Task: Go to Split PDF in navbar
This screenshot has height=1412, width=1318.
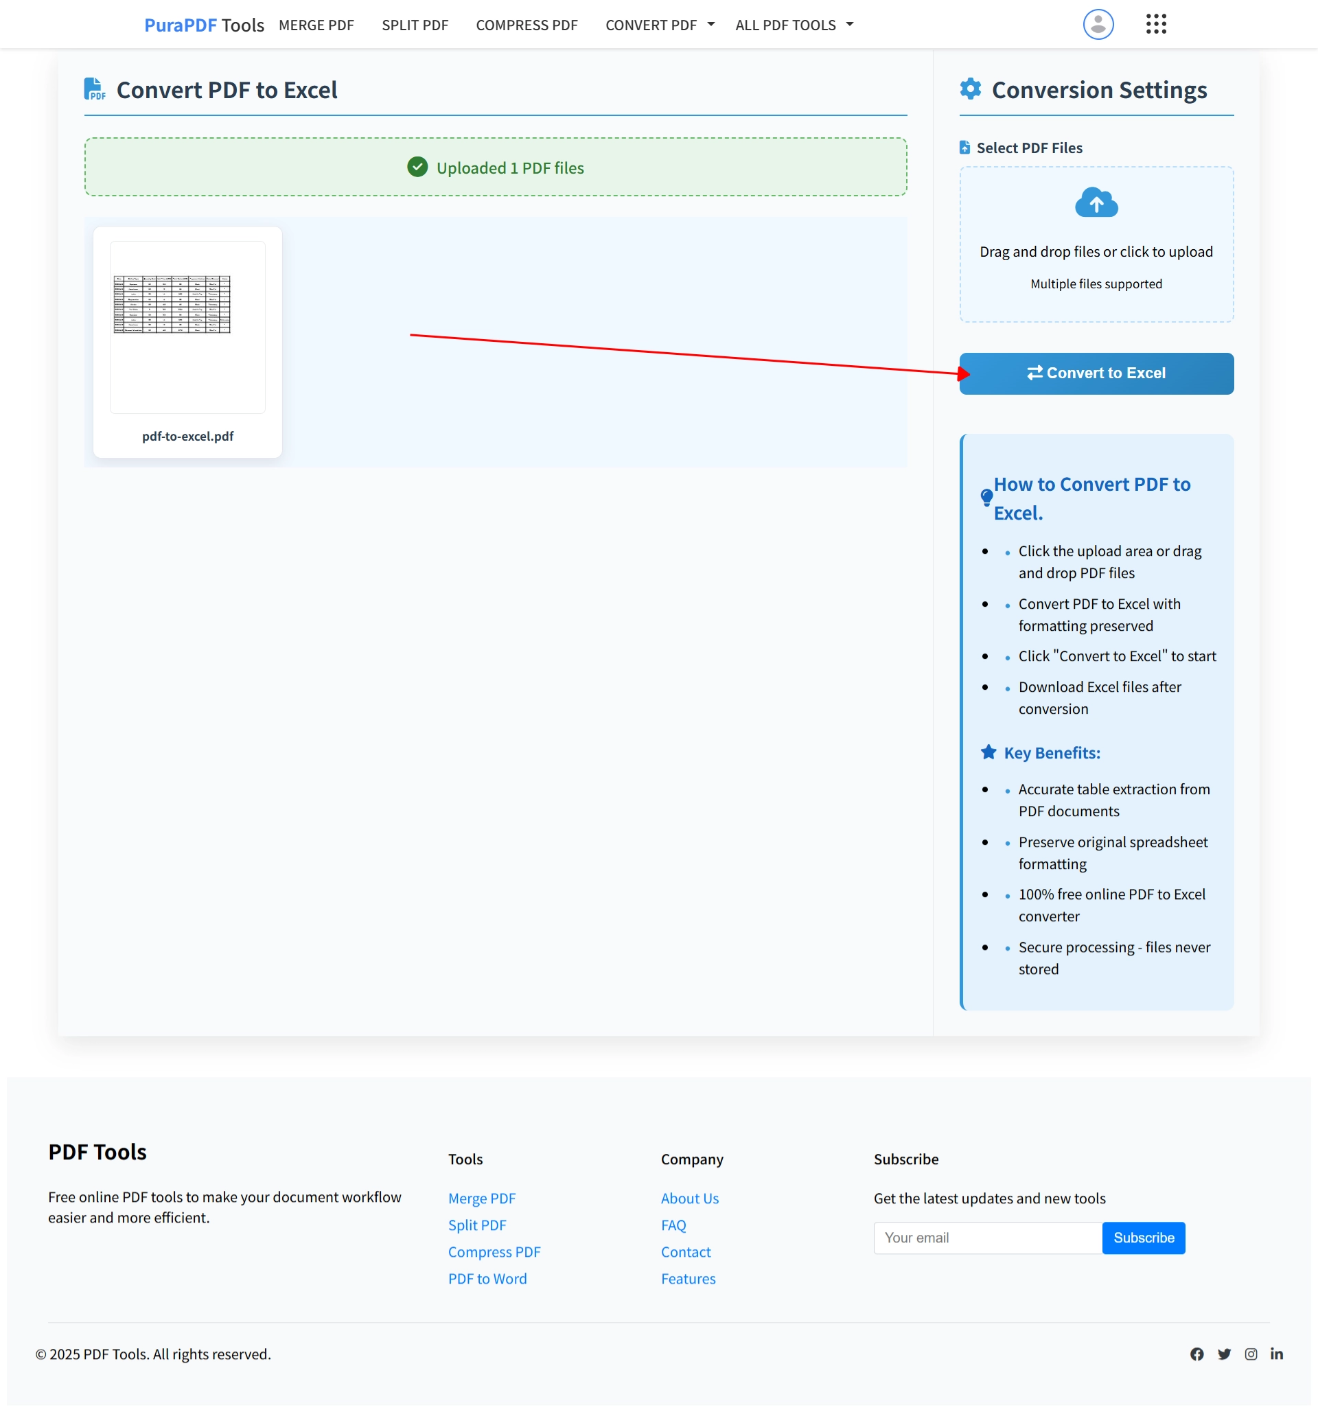Action: pyautogui.click(x=415, y=25)
